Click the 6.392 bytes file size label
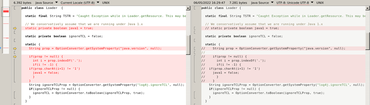Screen dimensions: 370x105 coord(23,2)
